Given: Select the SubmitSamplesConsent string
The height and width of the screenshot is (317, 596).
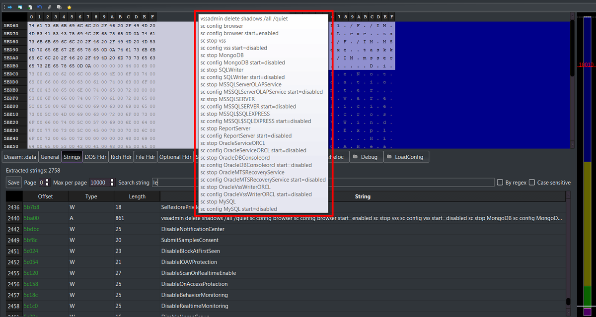Looking at the screenshot, I should pos(190,240).
